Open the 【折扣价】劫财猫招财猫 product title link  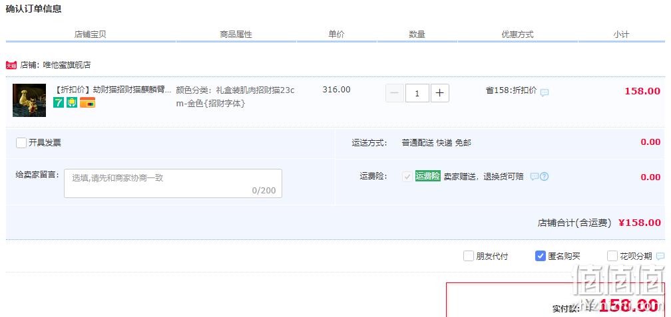112,90
